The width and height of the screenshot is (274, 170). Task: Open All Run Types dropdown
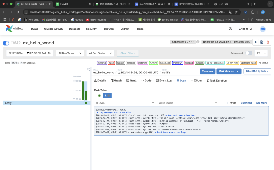point(70,53)
